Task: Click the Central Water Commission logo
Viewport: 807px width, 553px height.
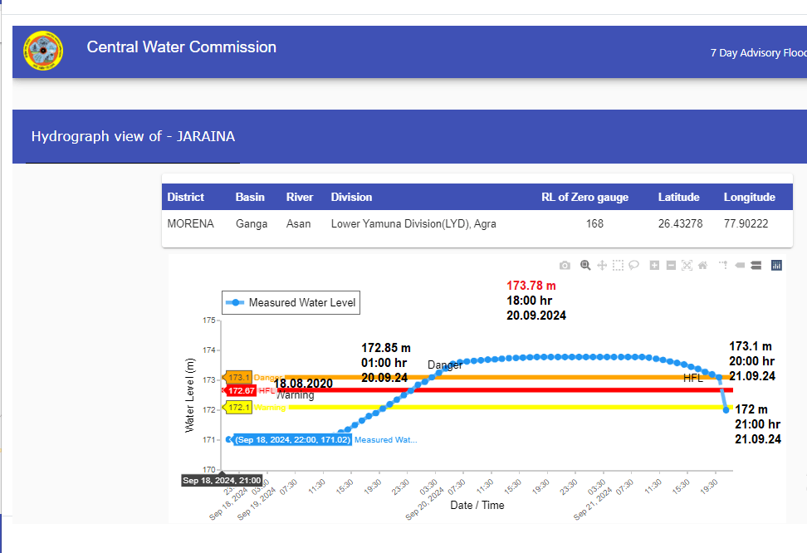Action: pyautogui.click(x=43, y=51)
